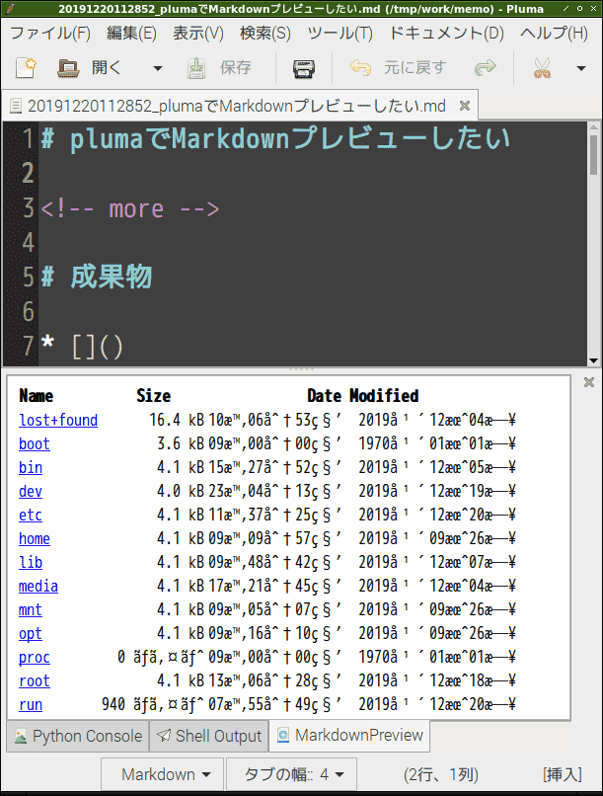
Task: Open the media directory link
Action: pos(38,587)
